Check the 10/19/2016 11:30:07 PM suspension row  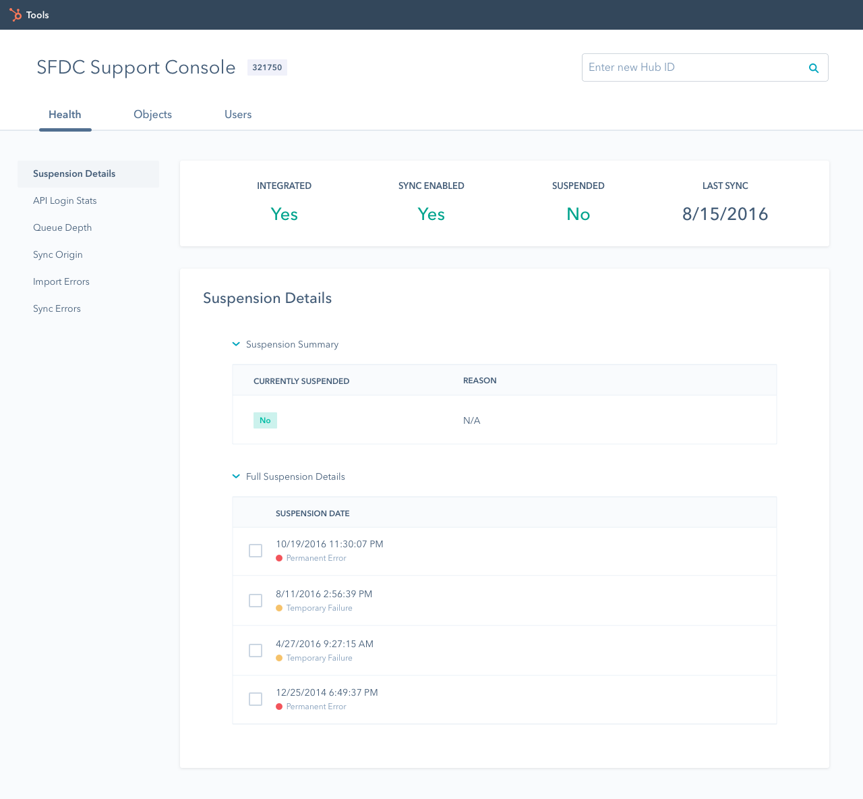click(x=256, y=551)
